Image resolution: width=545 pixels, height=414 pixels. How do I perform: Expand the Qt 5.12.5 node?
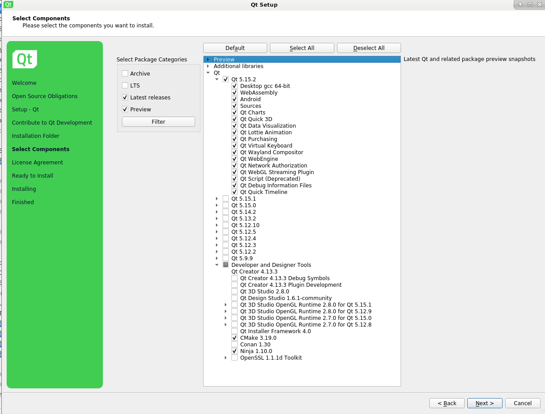217,232
